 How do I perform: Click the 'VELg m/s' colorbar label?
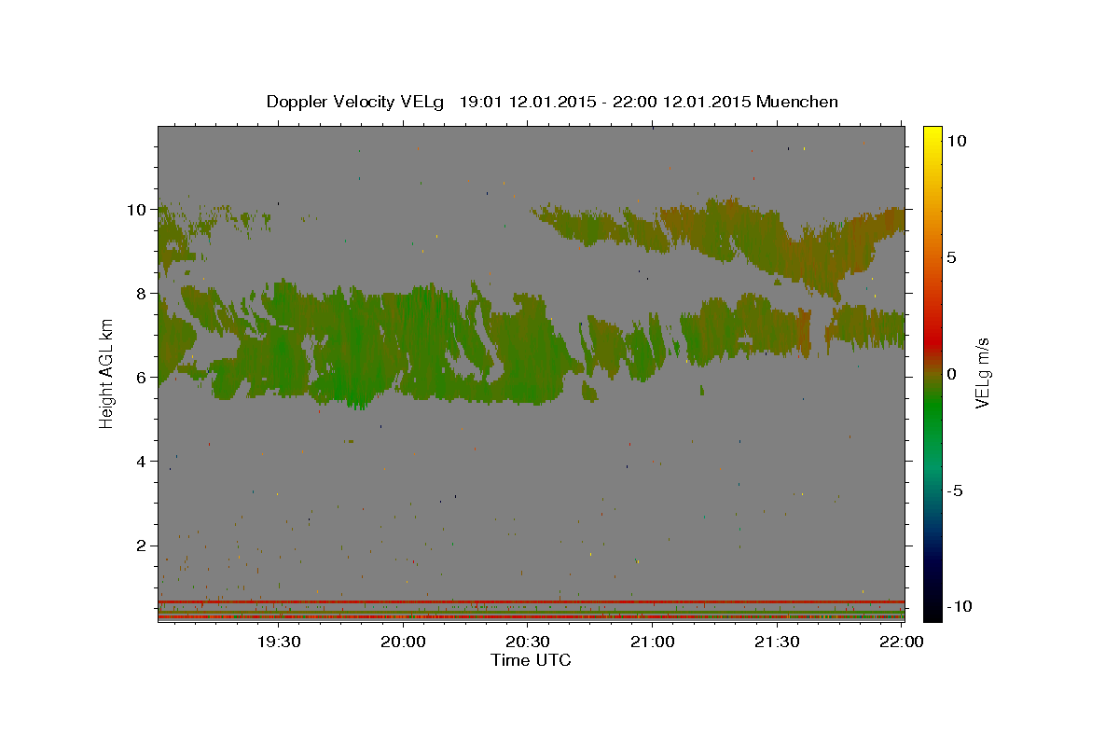pos(982,373)
